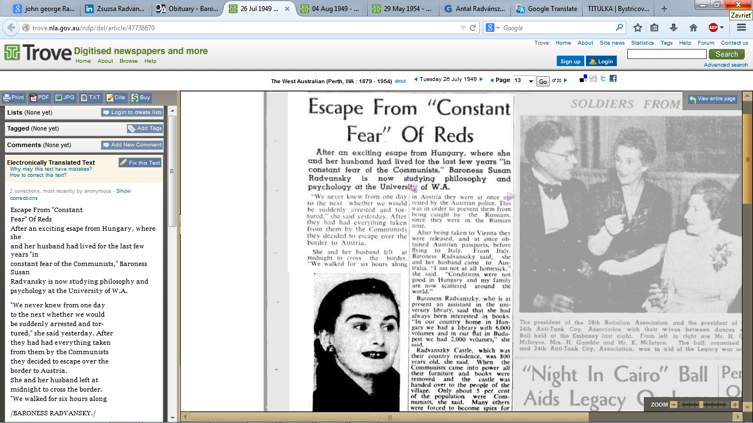The image size is (753, 423).
Task: Go to previous issue date arrow
Action: [x=416, y=79]
